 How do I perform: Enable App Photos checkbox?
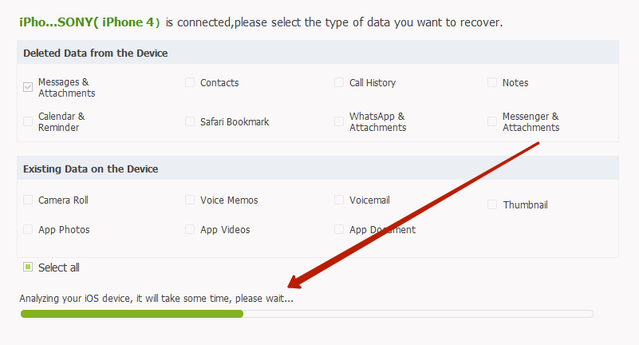click(28, 229)
